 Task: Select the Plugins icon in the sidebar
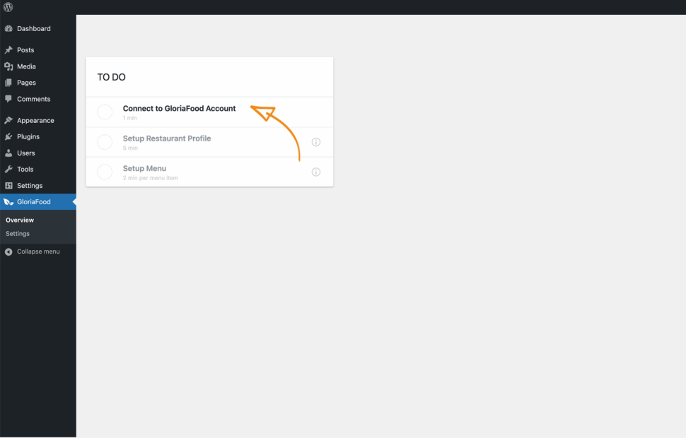click(x=9, y=136)
